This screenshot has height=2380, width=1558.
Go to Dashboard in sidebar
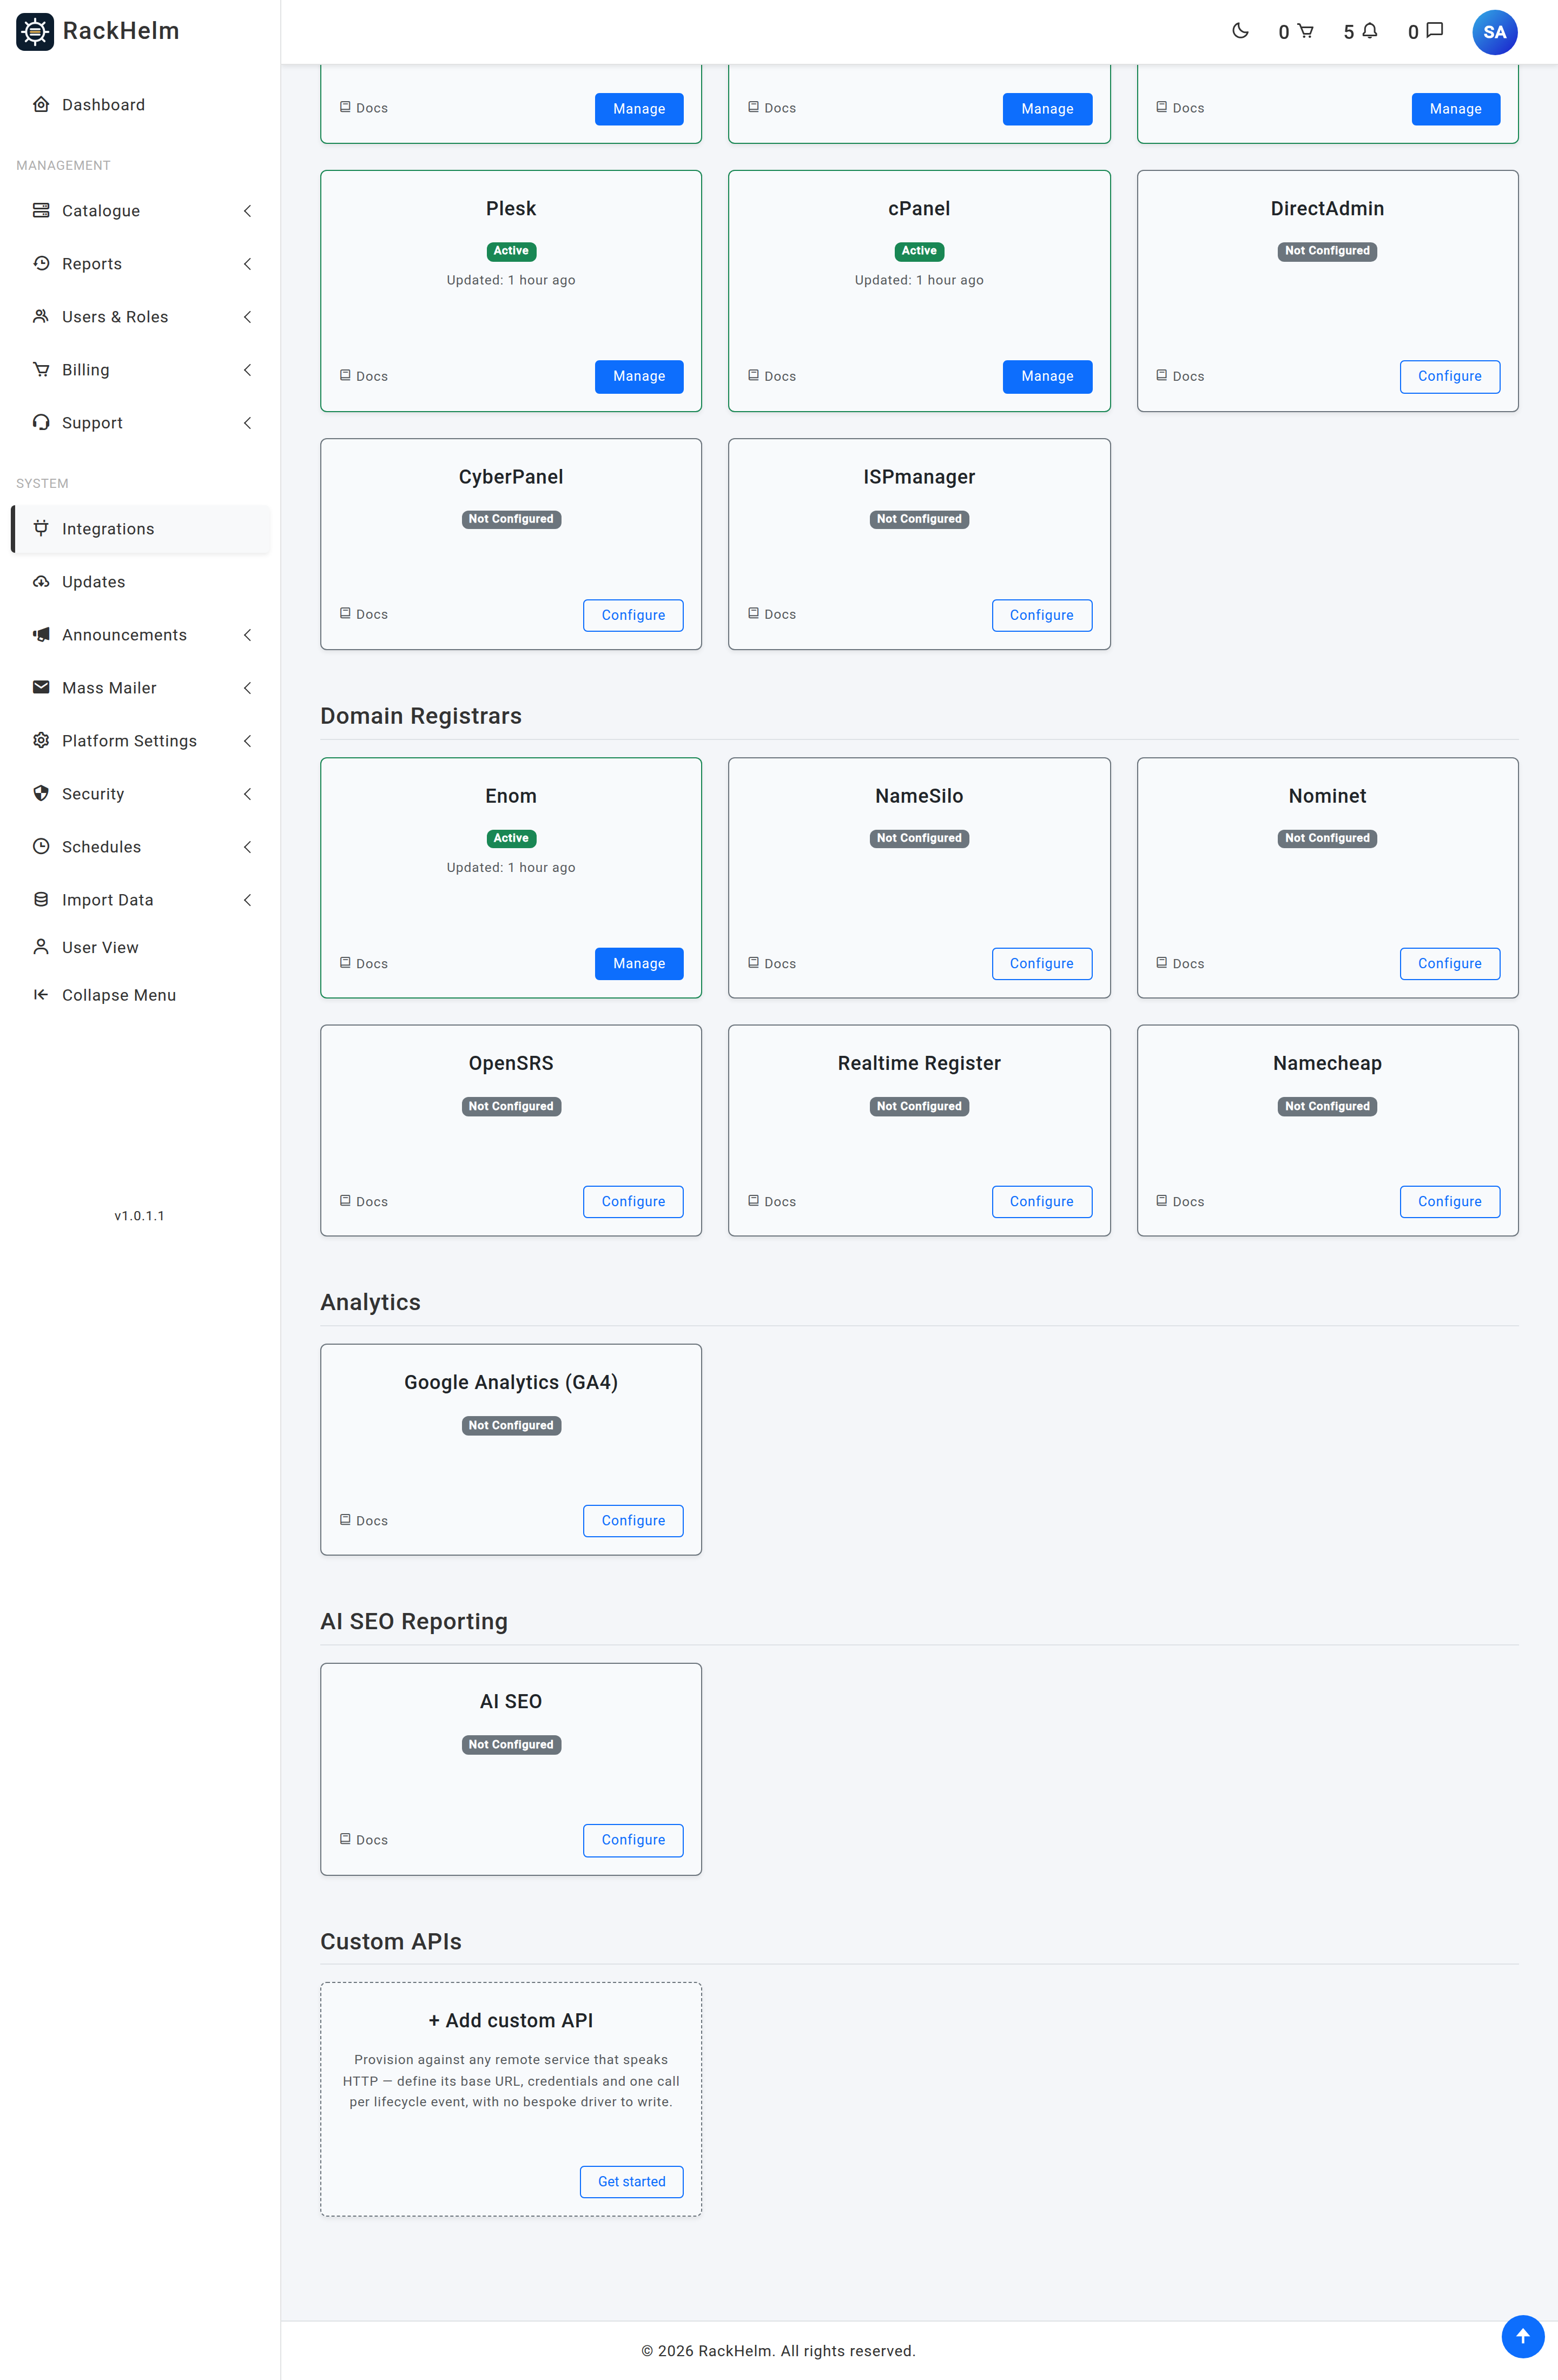coord(140,105)
